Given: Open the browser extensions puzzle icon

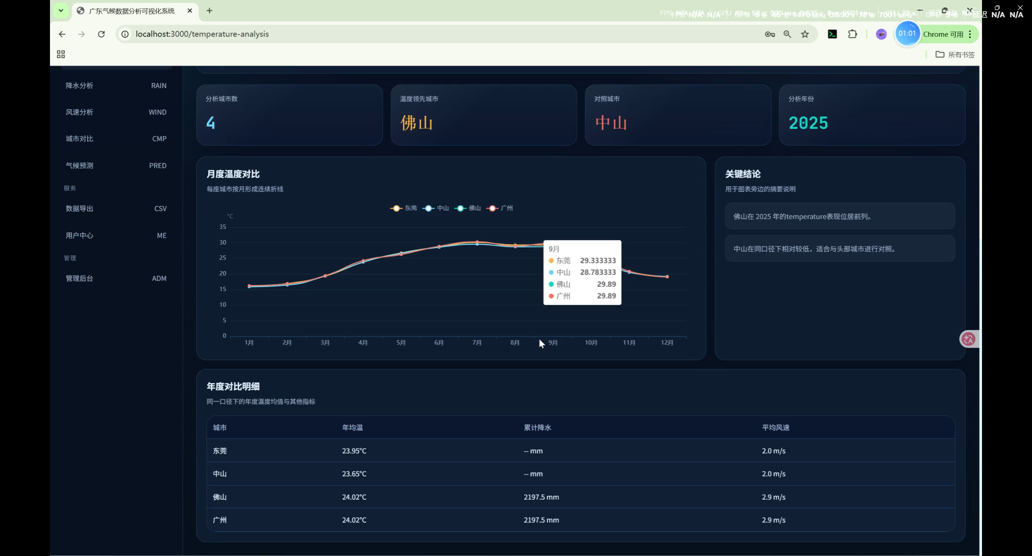Looking at the screenshot, I should 852,34.
